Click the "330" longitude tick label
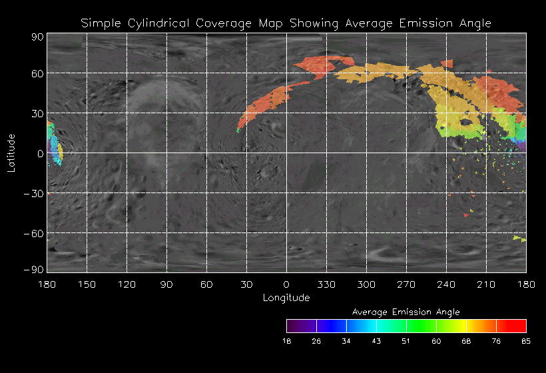 click(x=326, y=284)
